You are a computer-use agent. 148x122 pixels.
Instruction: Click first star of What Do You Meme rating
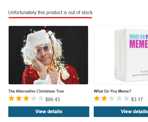pyautogui.click(x=97, y=98)
